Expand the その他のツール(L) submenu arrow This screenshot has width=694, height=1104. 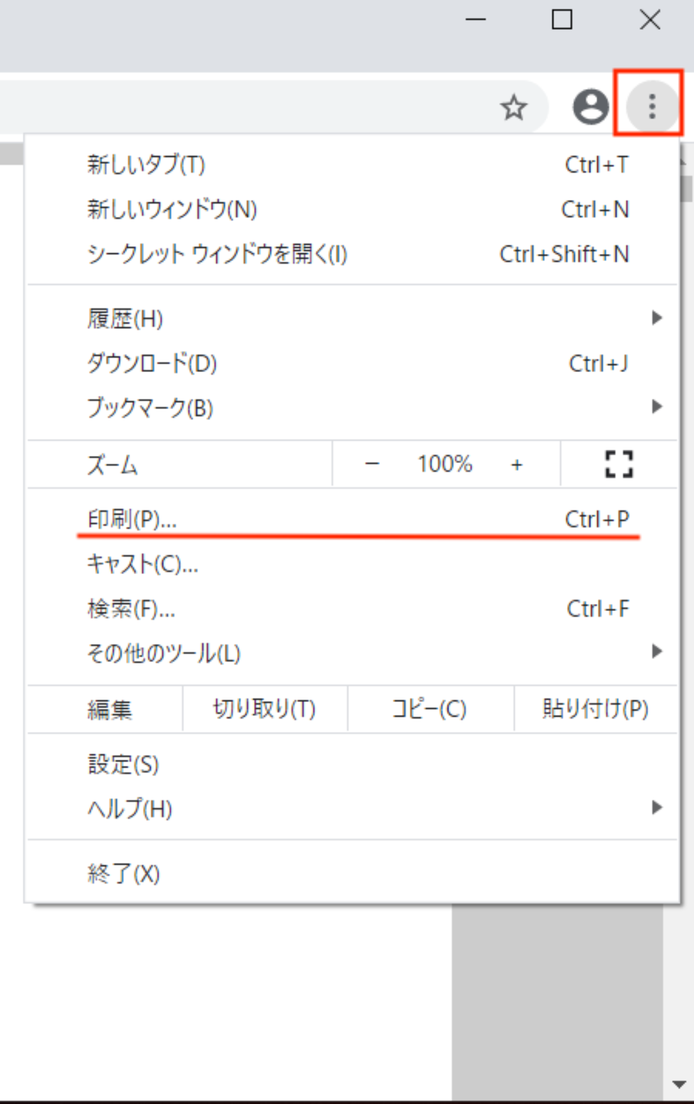point(656,651)
